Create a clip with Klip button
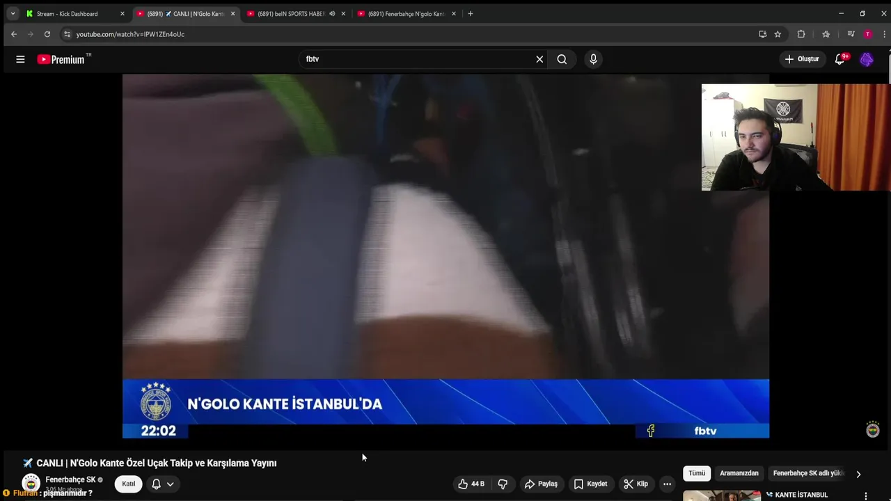 click(636, 484)
